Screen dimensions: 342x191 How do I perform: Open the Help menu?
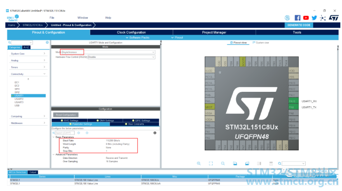click(x=108, y=18)
